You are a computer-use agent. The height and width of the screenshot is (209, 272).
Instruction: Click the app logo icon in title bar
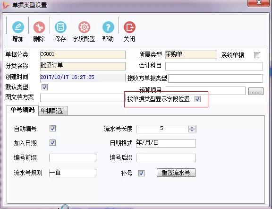(x=6, y=5)
